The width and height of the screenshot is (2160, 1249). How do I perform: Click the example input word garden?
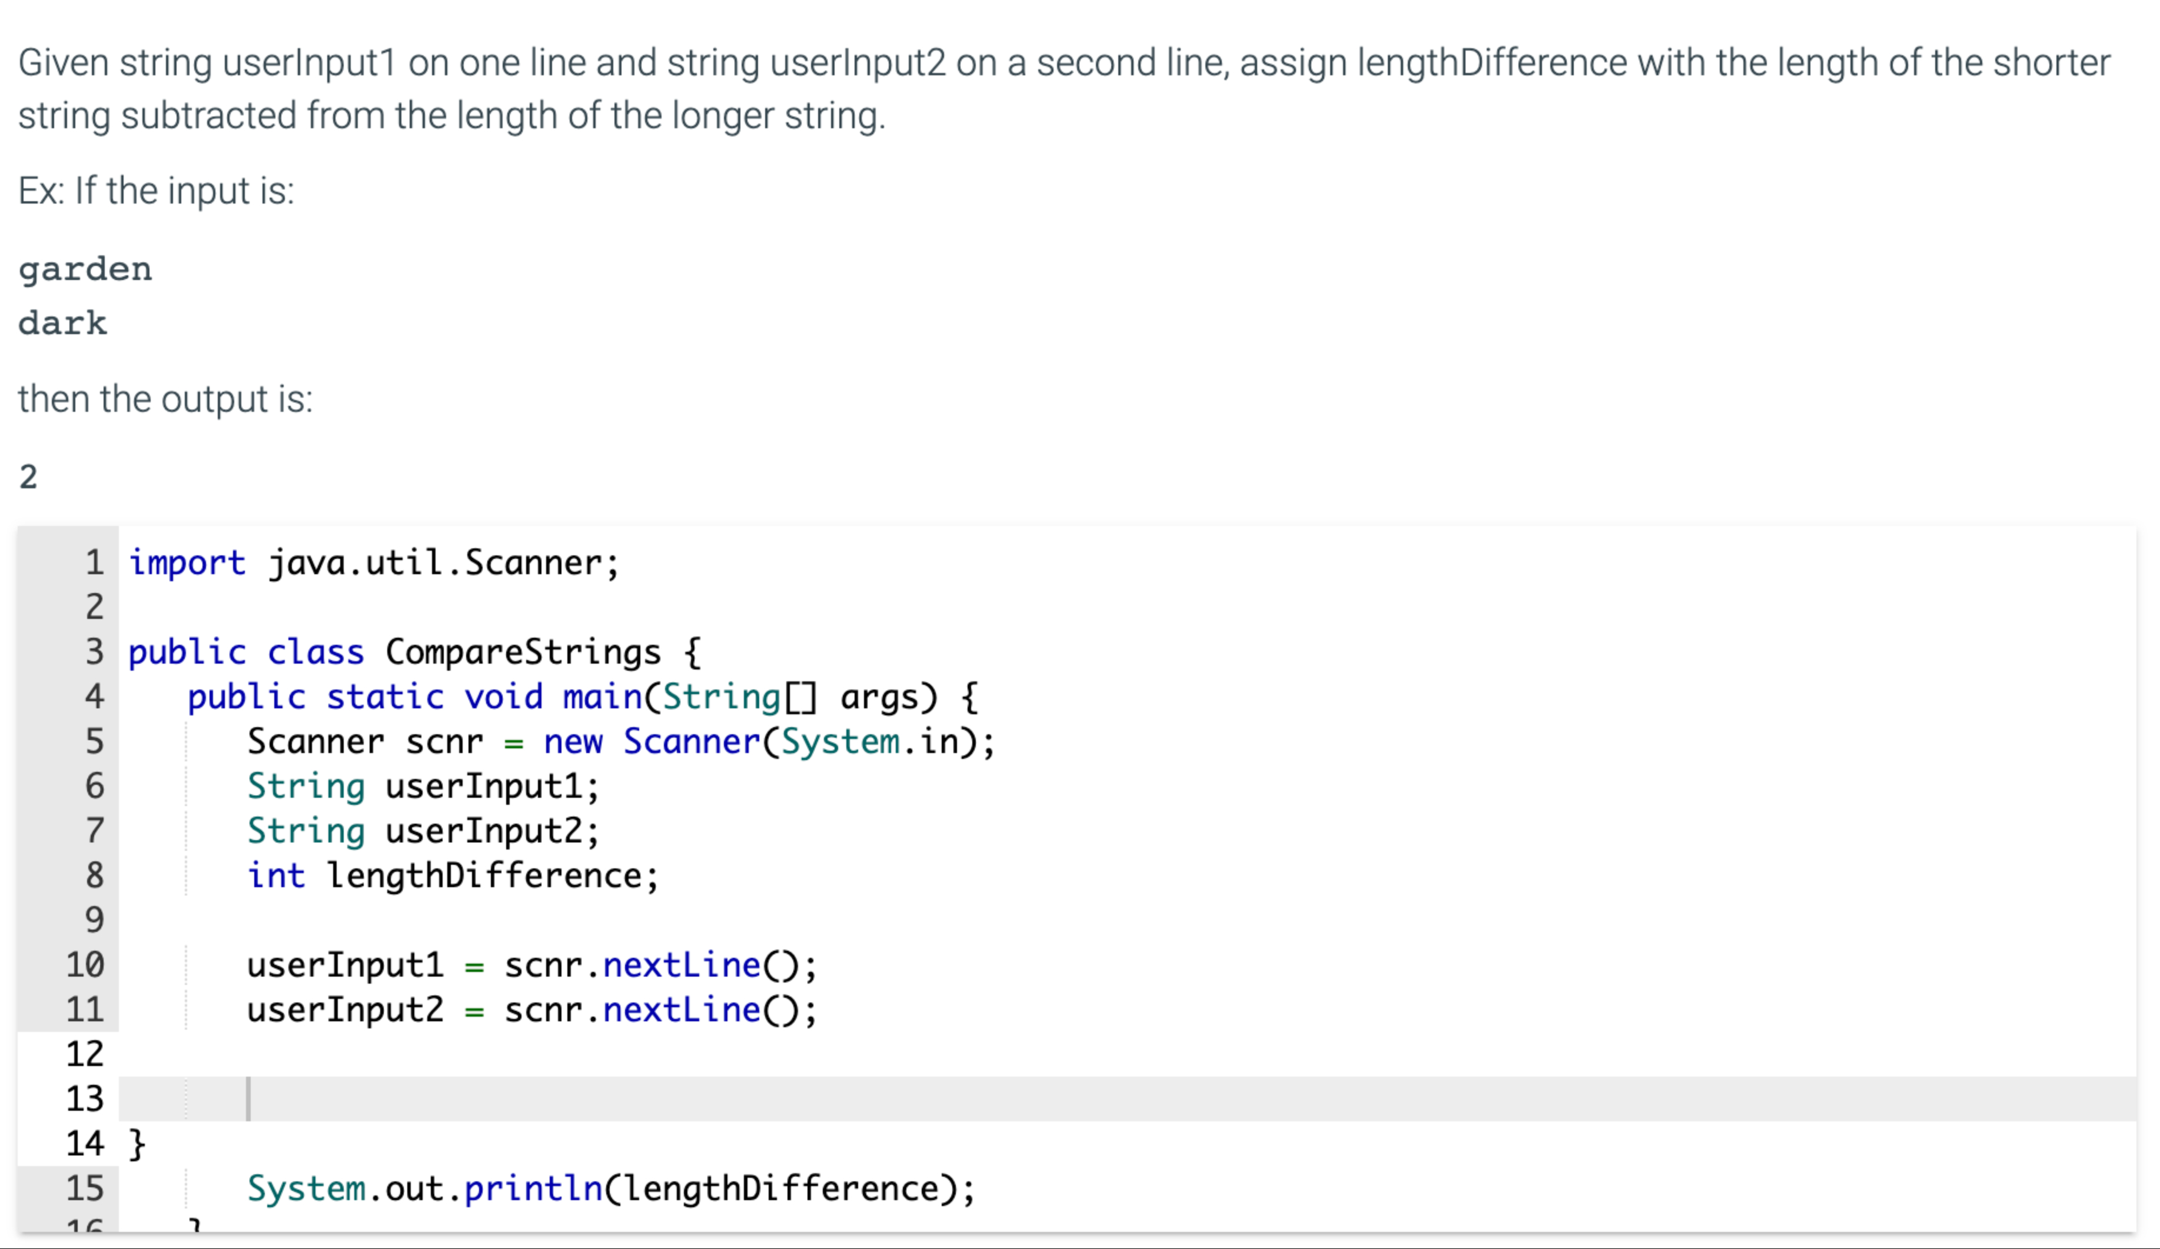(x=84, y=268)
